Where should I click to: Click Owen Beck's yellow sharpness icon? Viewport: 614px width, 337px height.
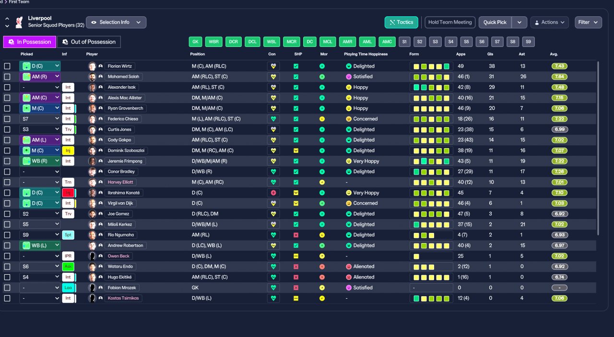pyautogui.click(x=296, y=256)
